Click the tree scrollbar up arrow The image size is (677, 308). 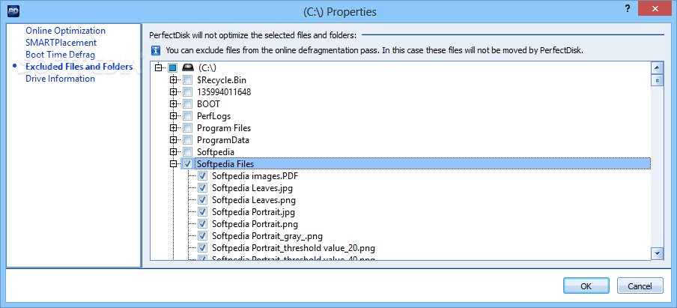point(657,68)
